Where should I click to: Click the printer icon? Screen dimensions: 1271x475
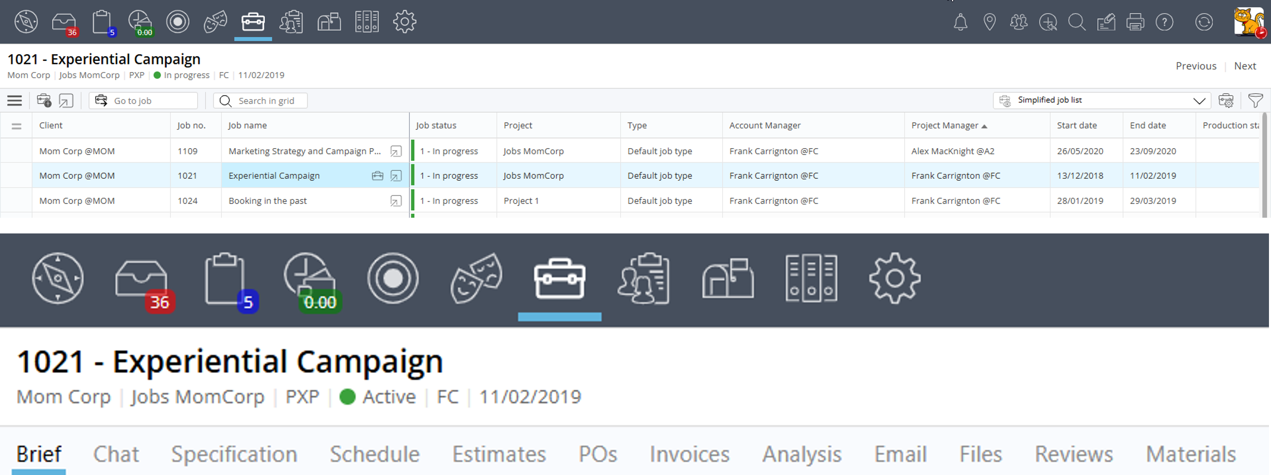pos(1135,22)
